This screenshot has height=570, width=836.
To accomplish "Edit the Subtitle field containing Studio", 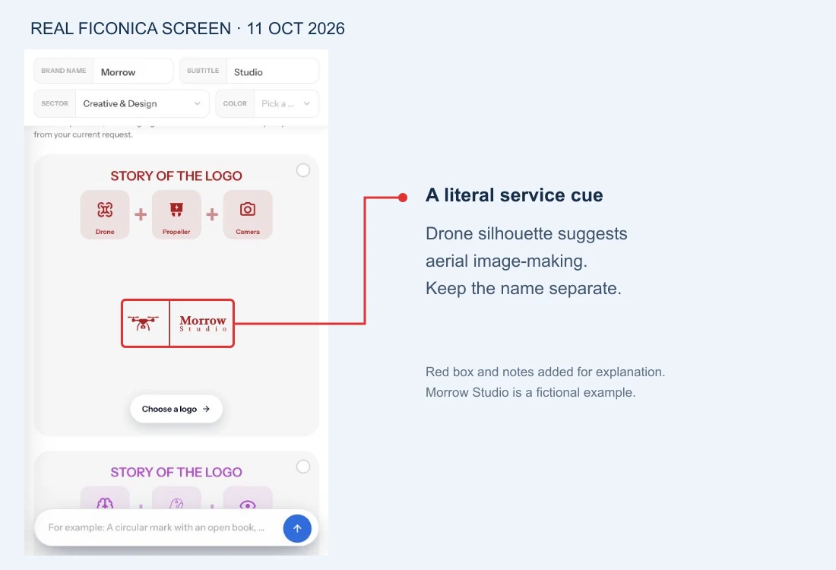I will 249,71.
